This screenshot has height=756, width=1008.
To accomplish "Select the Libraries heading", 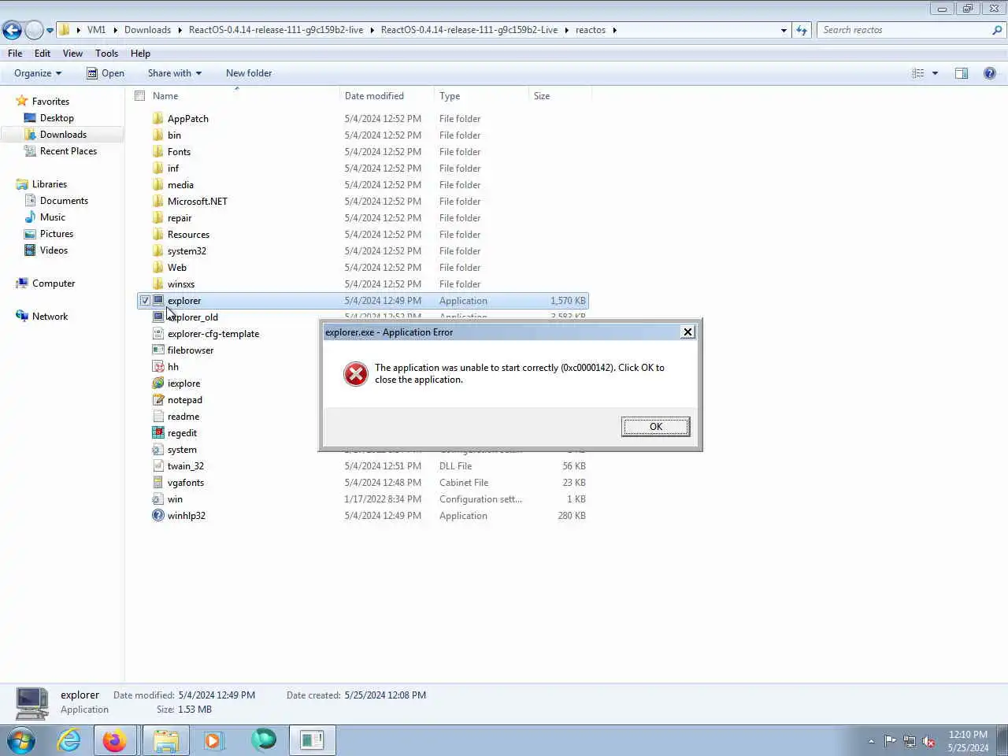I will point(50,184).
